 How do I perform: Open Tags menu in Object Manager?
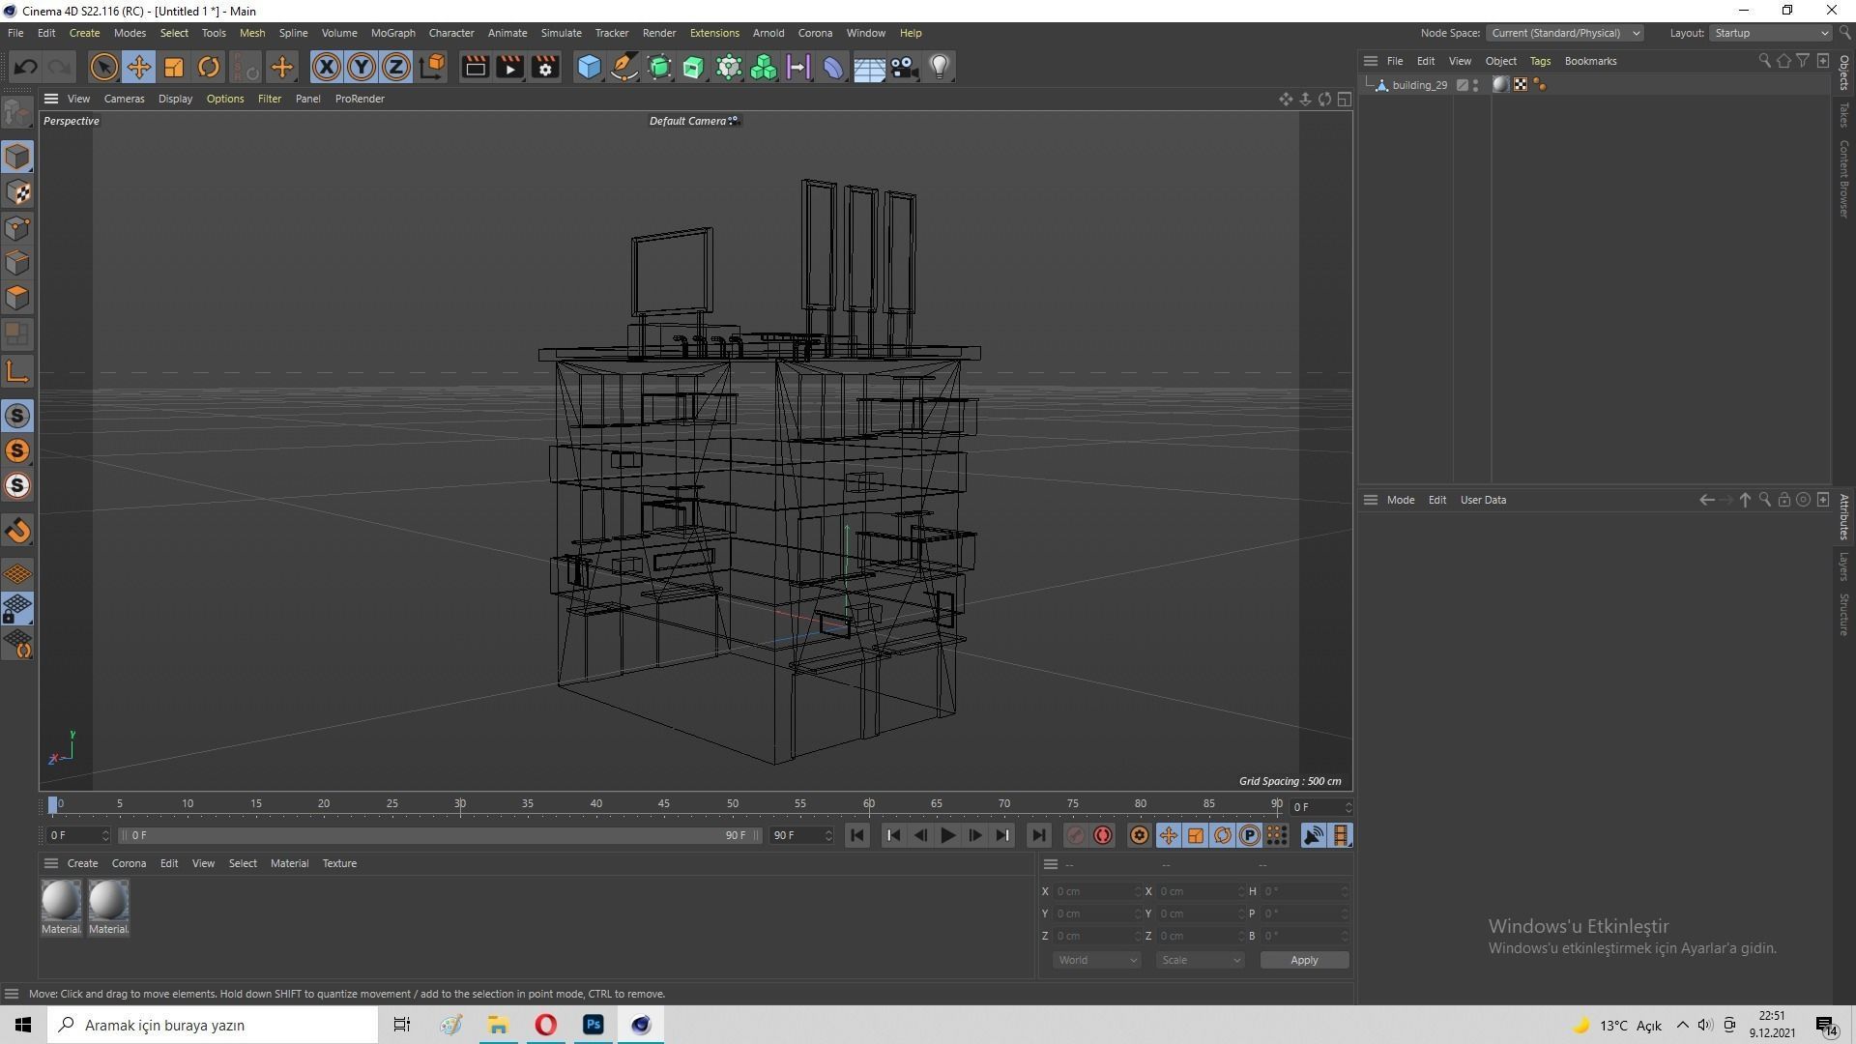[x=1540, y=61]
